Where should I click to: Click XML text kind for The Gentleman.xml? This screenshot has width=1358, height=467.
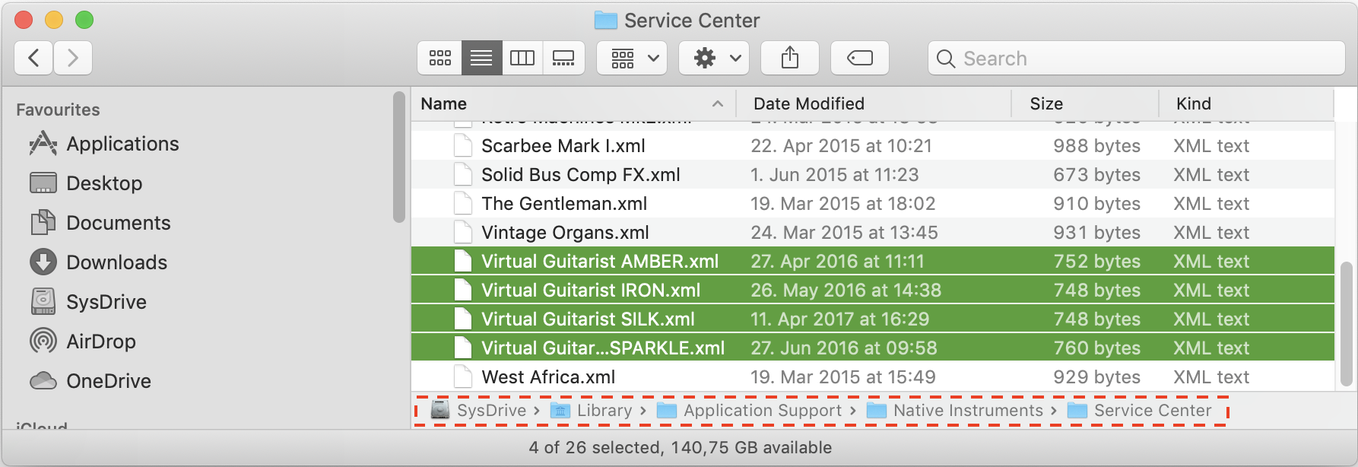point(1211,204)
